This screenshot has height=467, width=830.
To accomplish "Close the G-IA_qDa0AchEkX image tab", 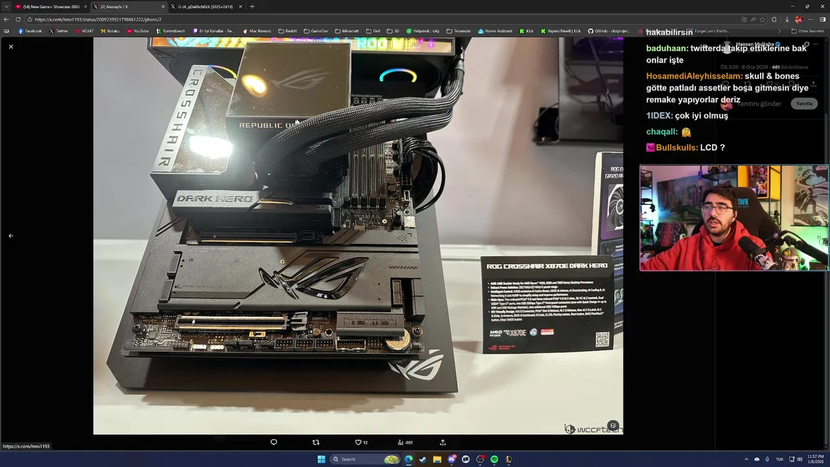I will [241, 6].
